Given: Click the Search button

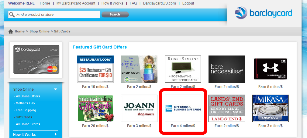Looking at the screenshot, I should coord(115,15).
